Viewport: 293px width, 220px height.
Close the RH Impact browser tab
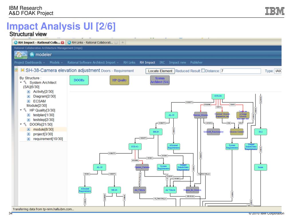pyautogui.click(x=62, y=42)
